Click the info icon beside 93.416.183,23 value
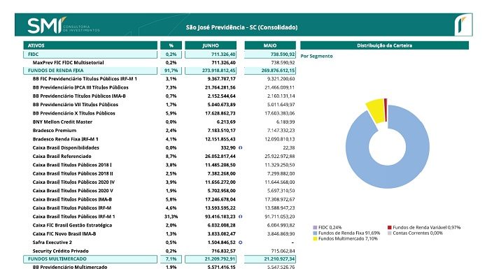 click(240, 217)
